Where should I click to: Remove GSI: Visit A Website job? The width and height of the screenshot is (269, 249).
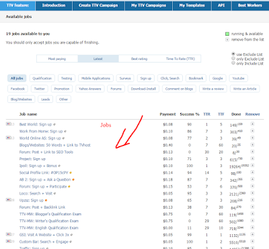click(252, 234)
